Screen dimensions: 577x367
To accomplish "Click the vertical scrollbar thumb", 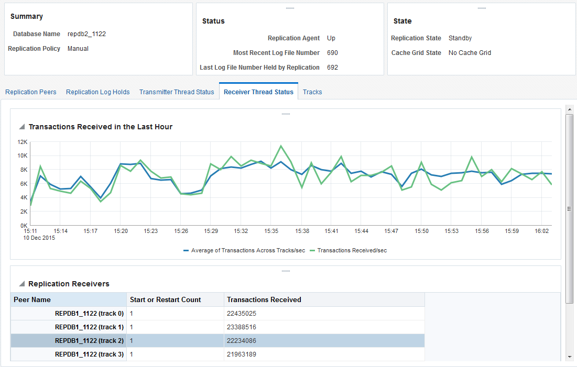I will coord(569,208).
